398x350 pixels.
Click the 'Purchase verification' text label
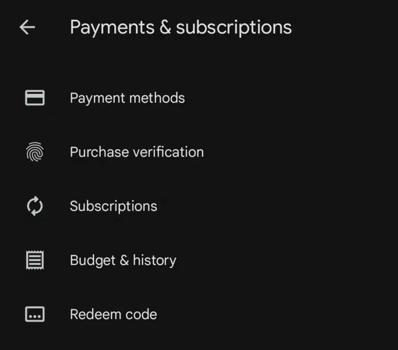pos(137,152)
